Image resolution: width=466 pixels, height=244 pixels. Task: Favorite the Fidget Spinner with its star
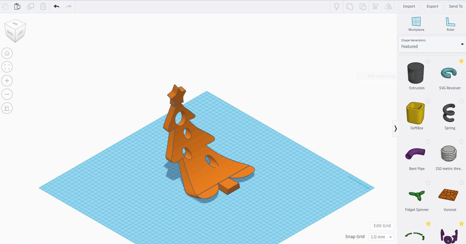coord(428,183)
